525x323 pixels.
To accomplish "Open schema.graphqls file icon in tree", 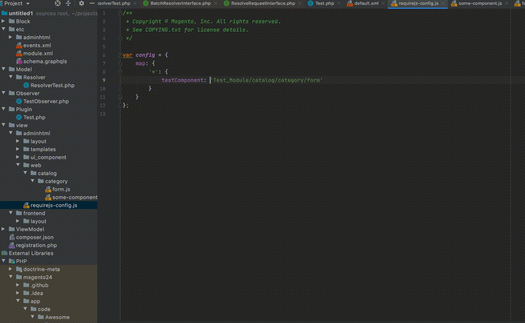I will [19, 61].
